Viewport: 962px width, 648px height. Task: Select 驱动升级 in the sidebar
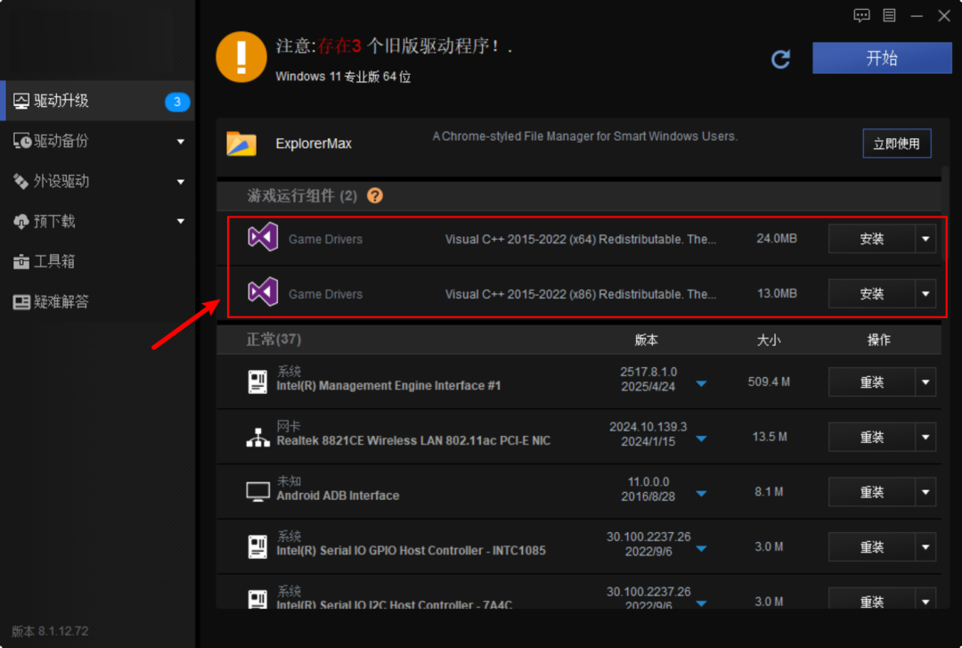point(98,101)
